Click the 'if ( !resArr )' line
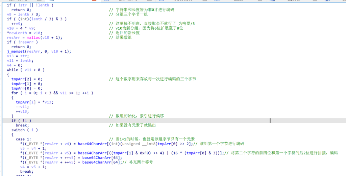 click(x=22, y=42)
